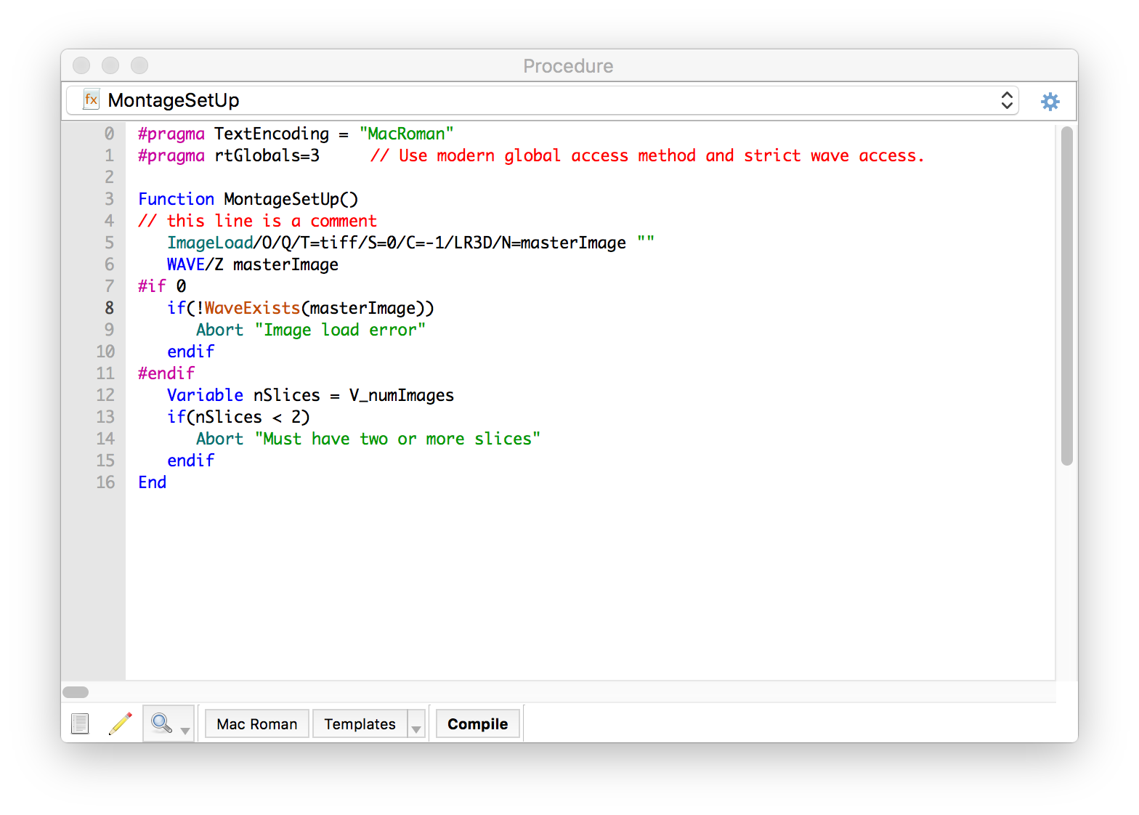
Task: Click the Mac Roman encoding button
Action: click(x=257, y=723)
